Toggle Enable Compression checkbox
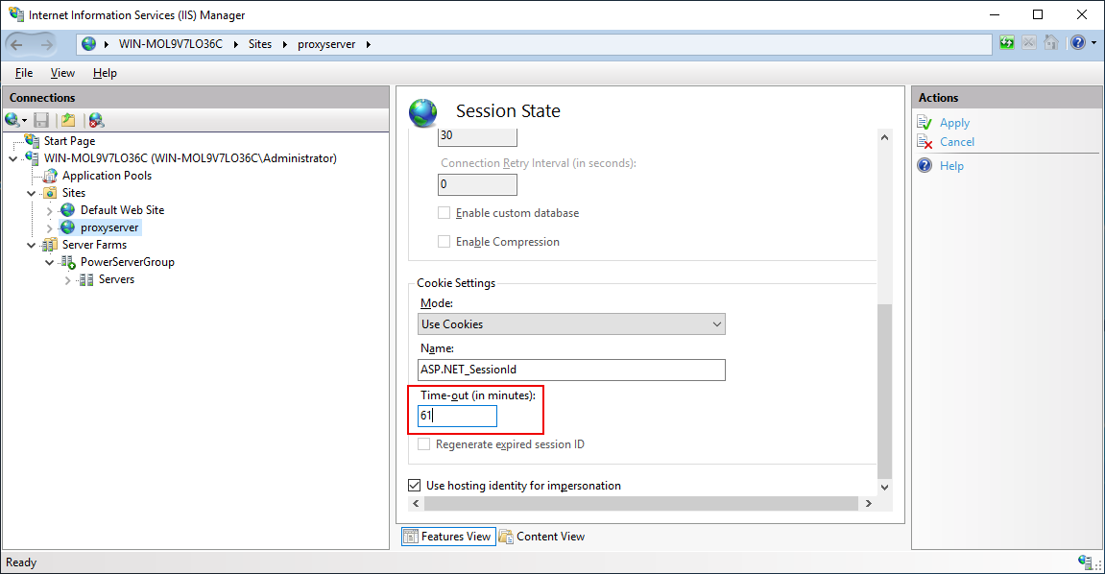 point(444,242)
